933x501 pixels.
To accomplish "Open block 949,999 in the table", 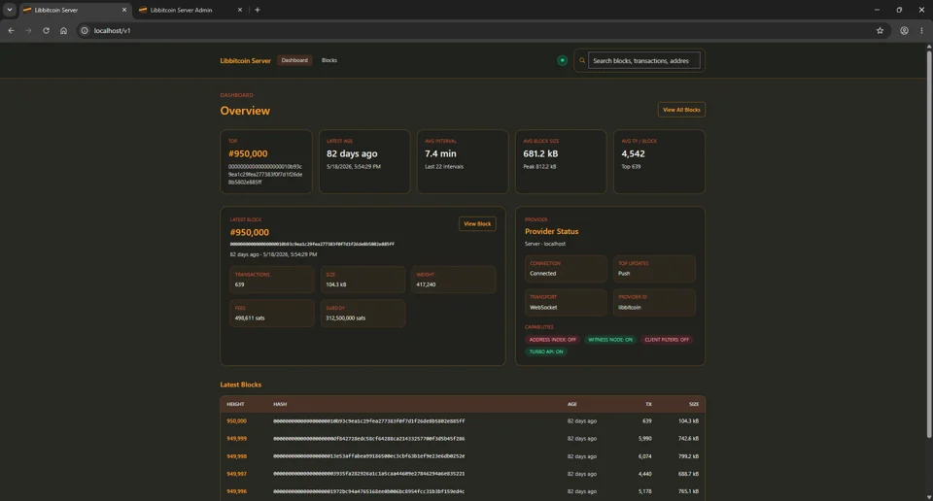I will click(236, 439).
